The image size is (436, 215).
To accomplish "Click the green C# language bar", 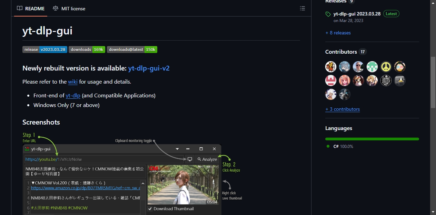I will pyautogui.click(x=372, y=139).
